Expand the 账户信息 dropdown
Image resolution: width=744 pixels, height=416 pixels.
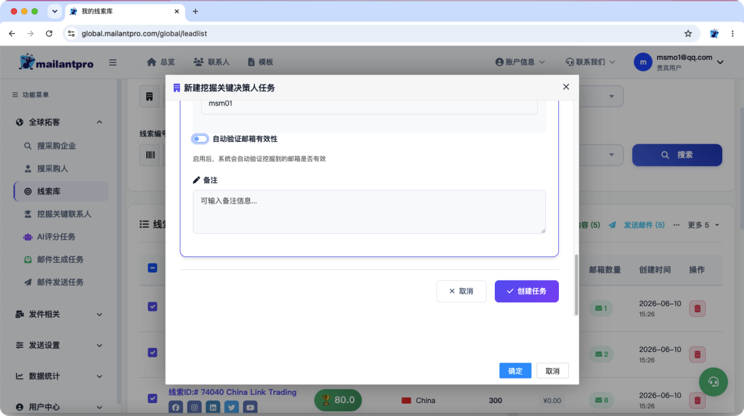pyautogui.click(x=520, y=62)
